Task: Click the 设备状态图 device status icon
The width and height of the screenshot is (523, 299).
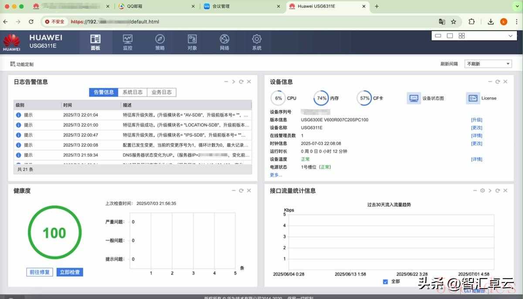Action: tap(414, 98)
